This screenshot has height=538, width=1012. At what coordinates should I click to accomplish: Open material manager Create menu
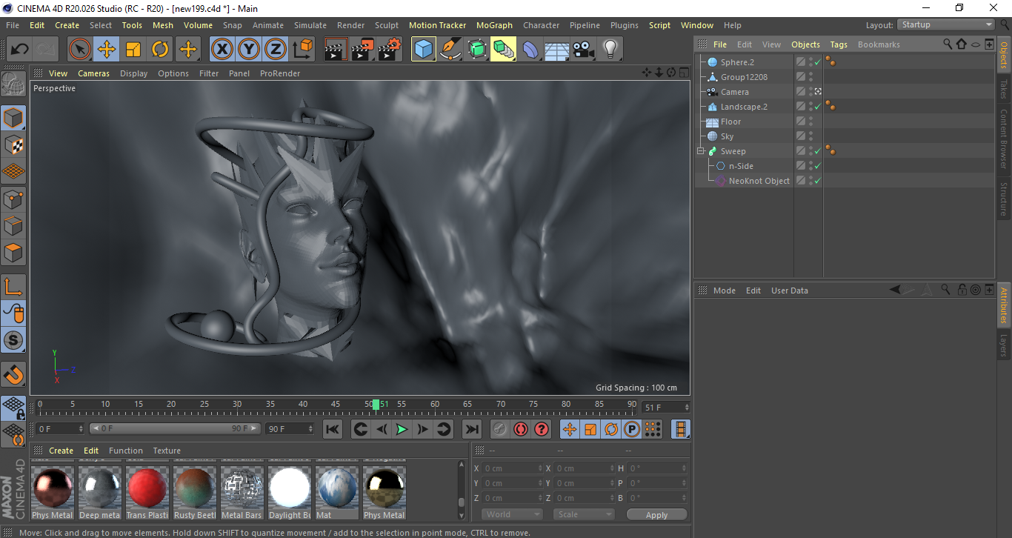point(61,451)
